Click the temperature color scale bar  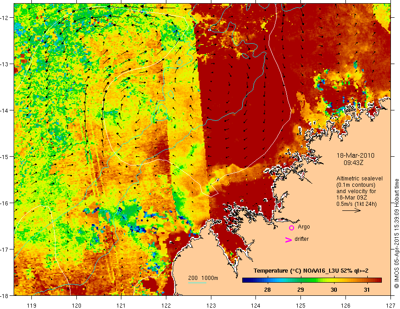[x=312, y=280]
